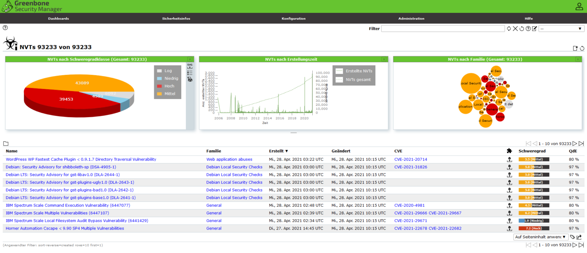Open the CVE-2021-20714 link
Image resolution: width=587 pixels, height=253 pixels.
coord(411,159)
